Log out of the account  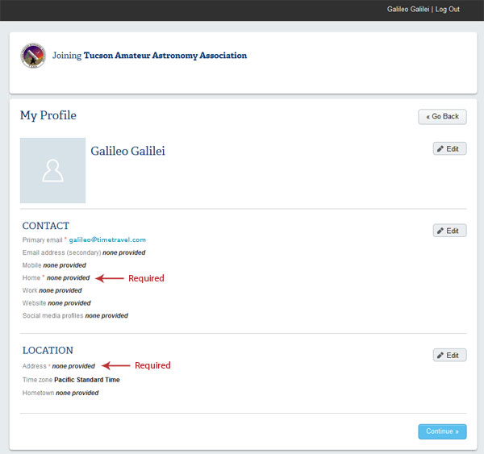click(448, 9)
